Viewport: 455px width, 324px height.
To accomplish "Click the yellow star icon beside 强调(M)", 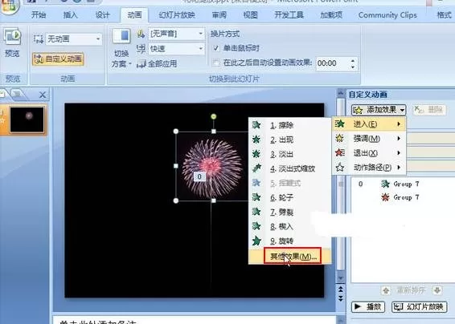I will 339,138.
